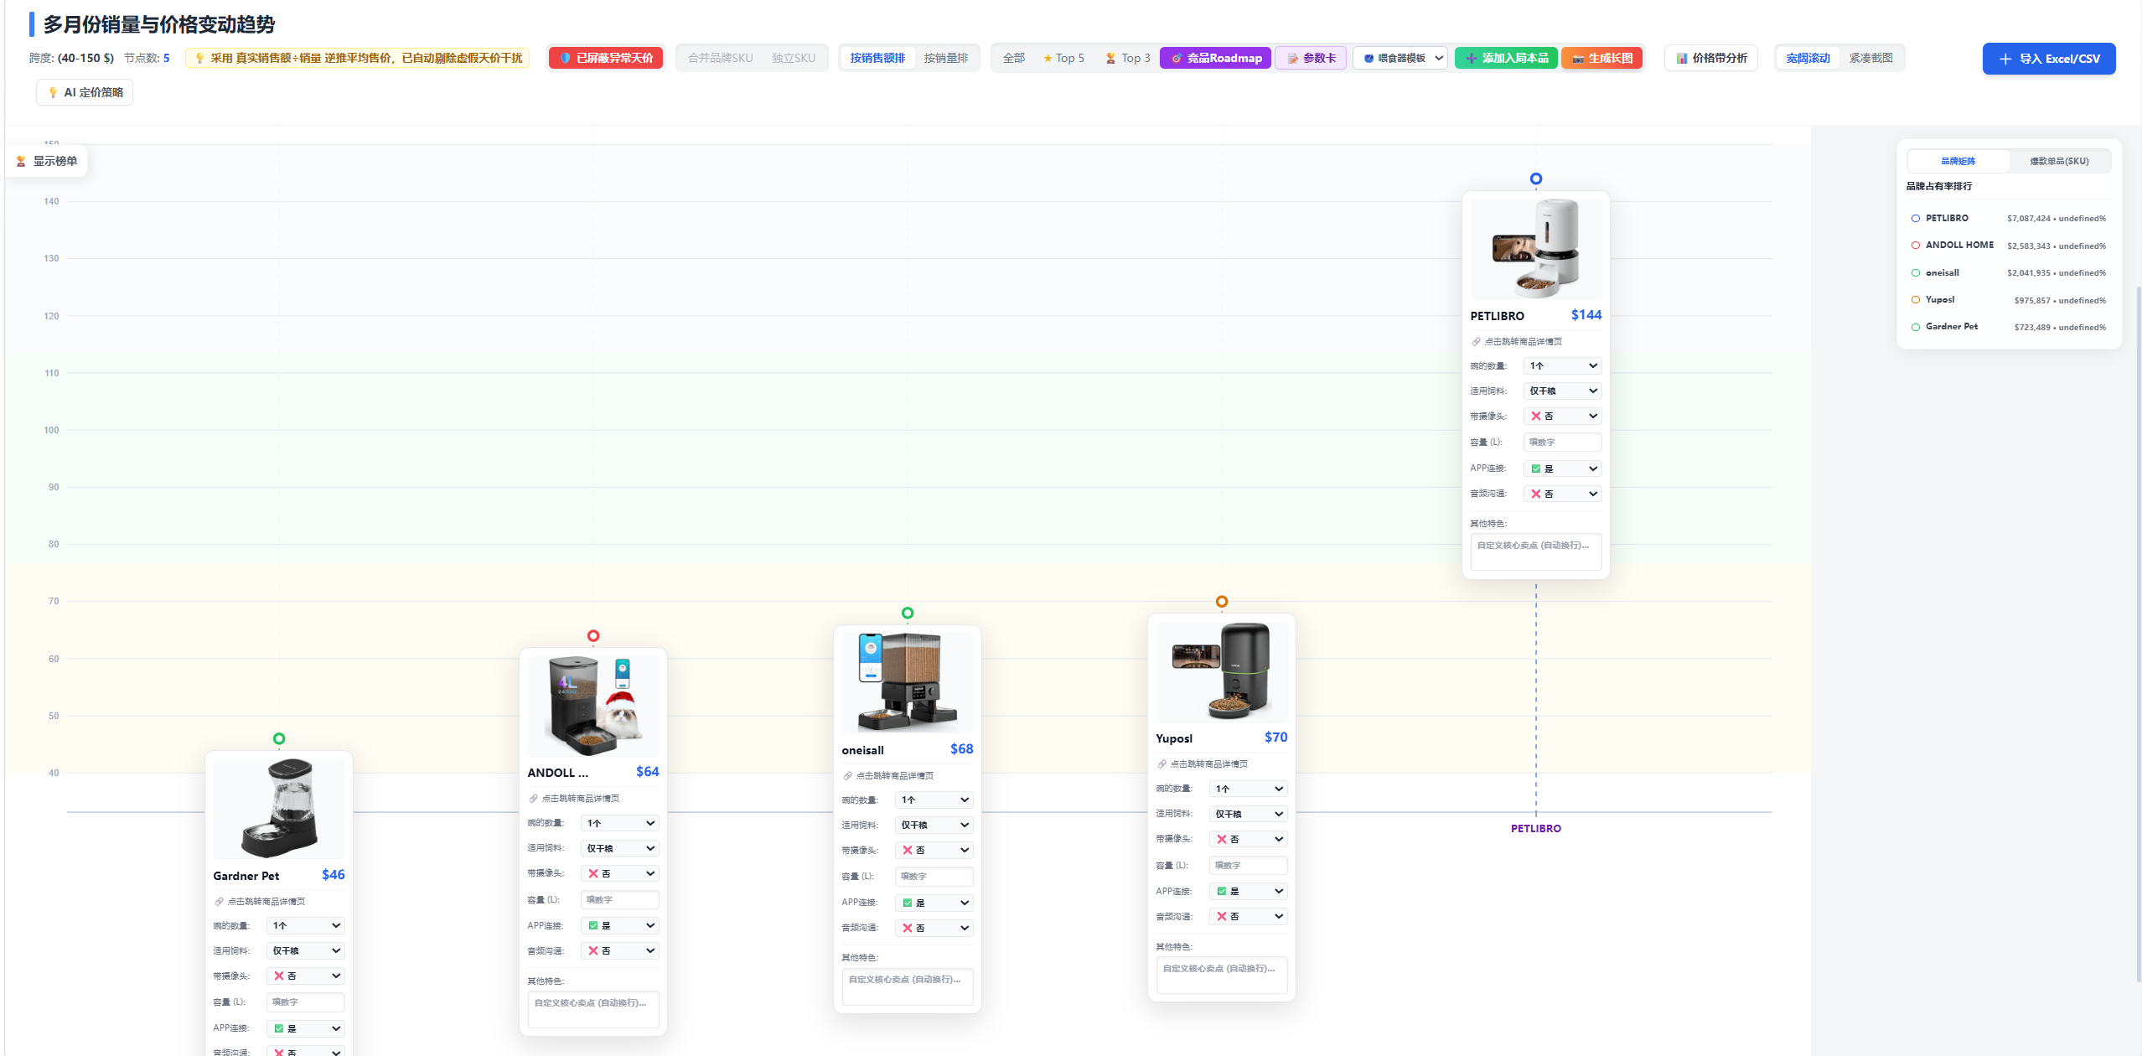Click the bar chart icon on 价格带分析
2142x1056 pixels.
coord(1681,58)
